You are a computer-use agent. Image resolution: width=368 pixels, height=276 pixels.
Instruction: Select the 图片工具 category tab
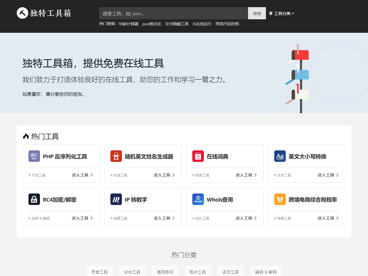click(198, 271)
